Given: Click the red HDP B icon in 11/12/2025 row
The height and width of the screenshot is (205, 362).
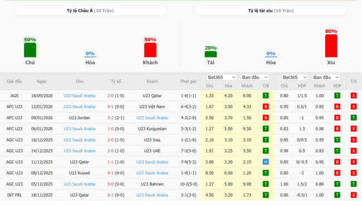Looking at the screenshot, I should pos(337,162).
